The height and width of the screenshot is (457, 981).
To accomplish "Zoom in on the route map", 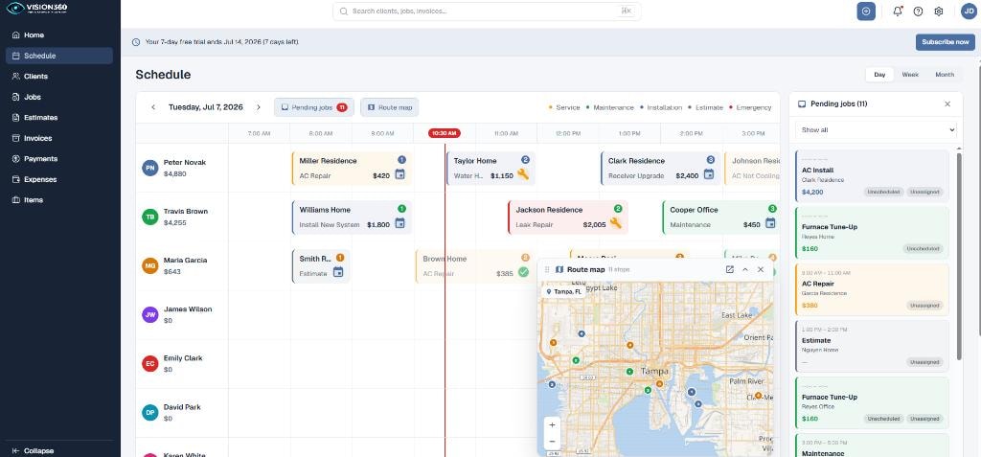I will point(552,424).
